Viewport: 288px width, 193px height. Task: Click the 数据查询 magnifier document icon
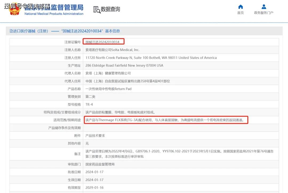click(97, 9)
